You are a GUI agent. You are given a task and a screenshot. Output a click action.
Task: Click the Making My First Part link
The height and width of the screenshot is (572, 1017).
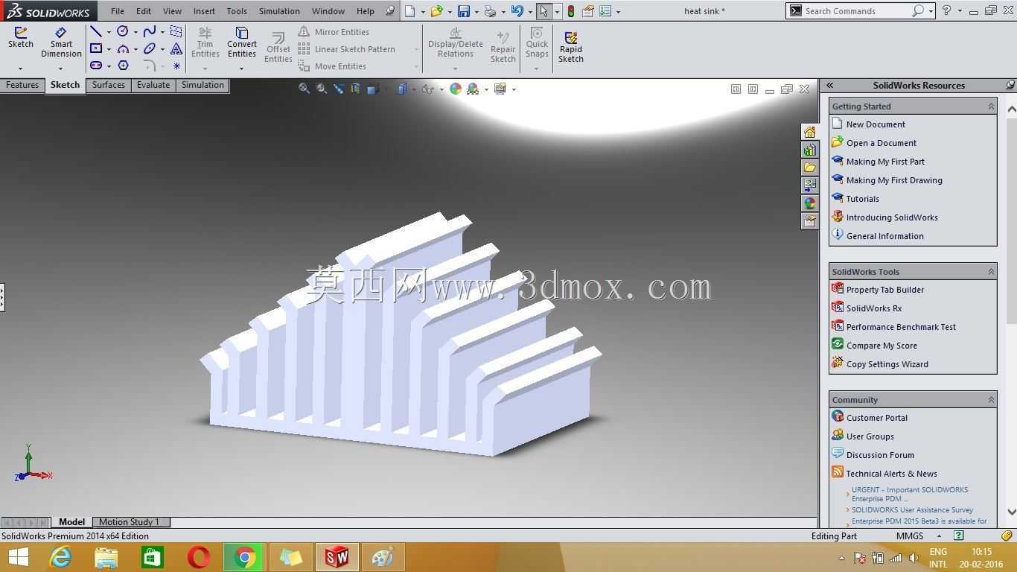885,162
